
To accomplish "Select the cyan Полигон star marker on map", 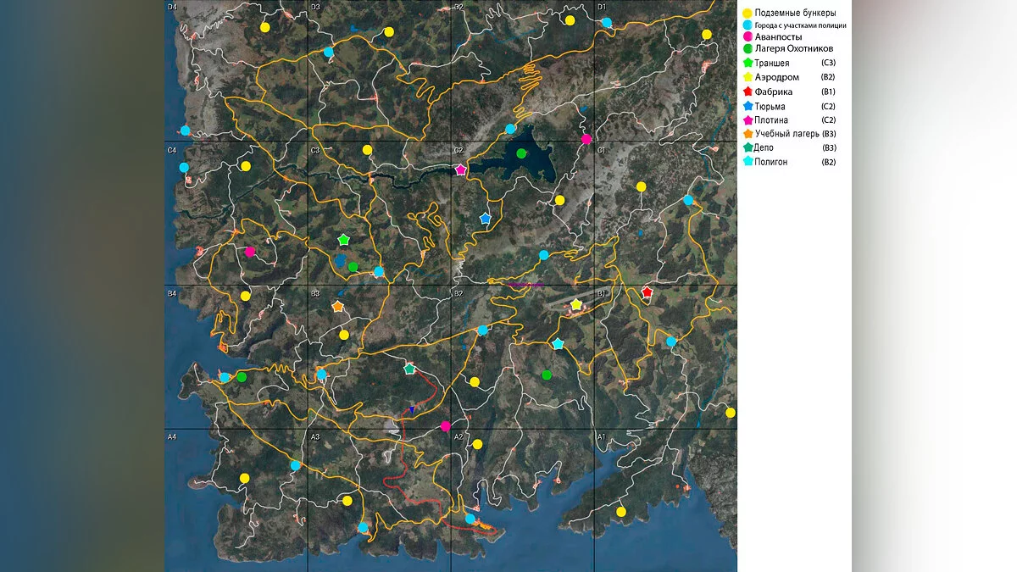I will 558,344.
